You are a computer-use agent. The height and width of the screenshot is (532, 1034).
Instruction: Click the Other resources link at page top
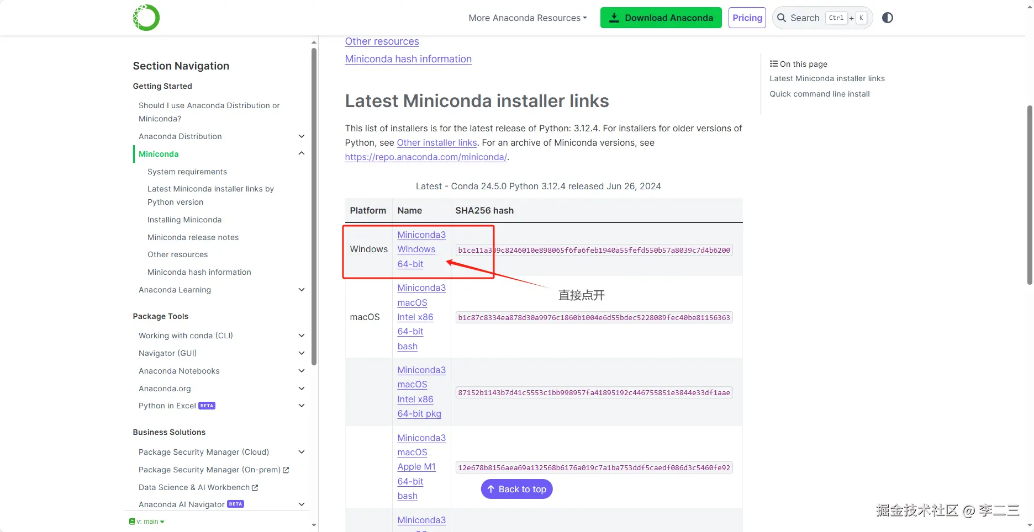click(382, 41)
